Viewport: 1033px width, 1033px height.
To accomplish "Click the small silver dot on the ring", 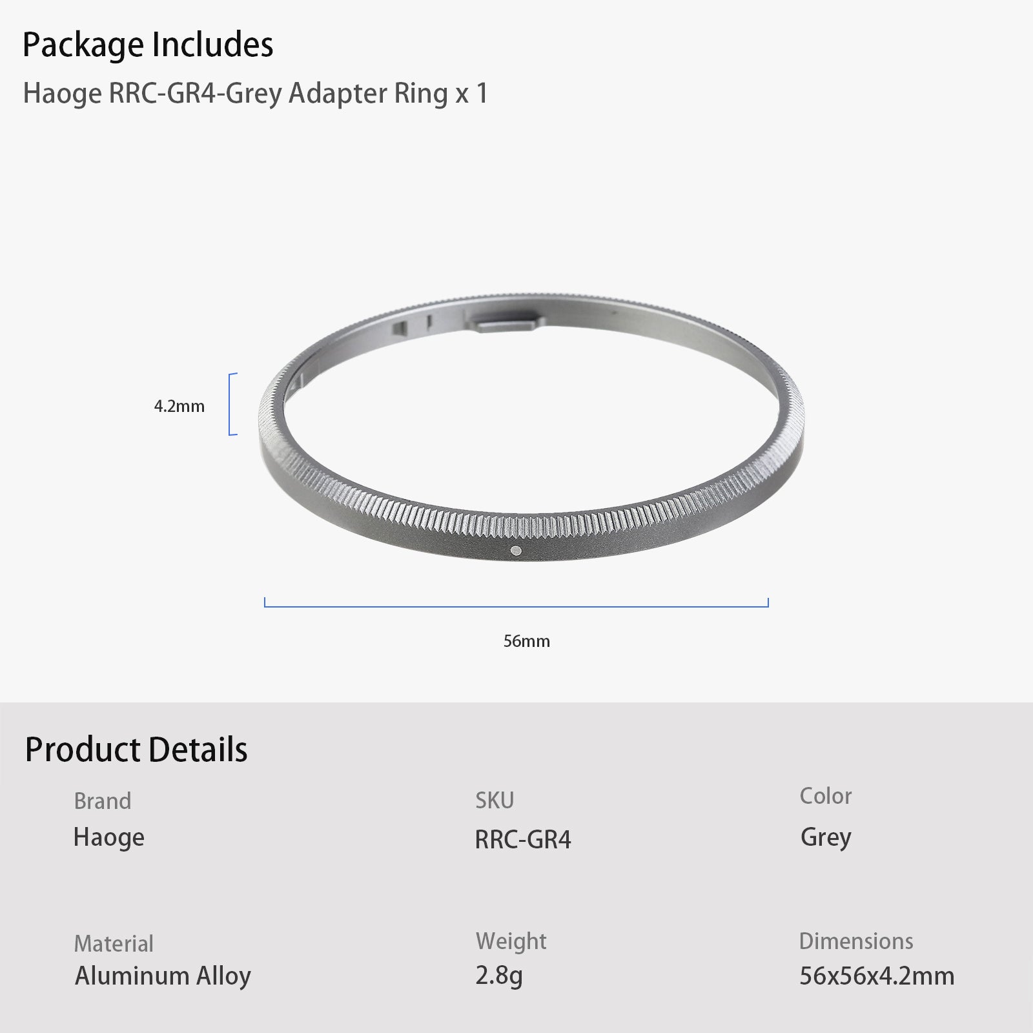I will [515, 551].
